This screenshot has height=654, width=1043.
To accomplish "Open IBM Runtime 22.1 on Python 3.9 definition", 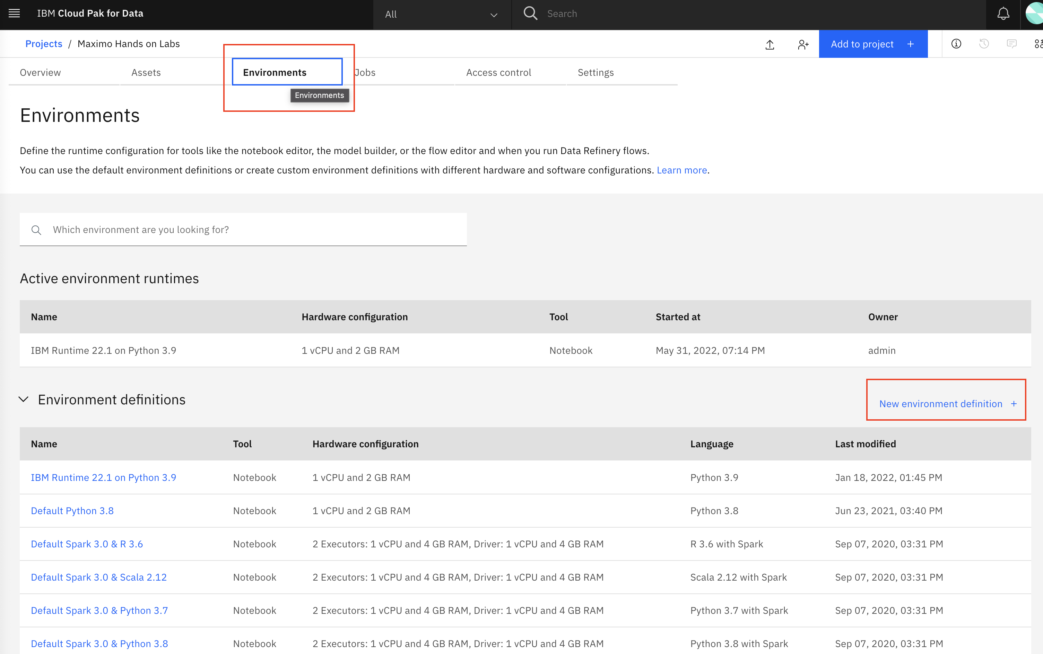I will [x=104, y=477].
